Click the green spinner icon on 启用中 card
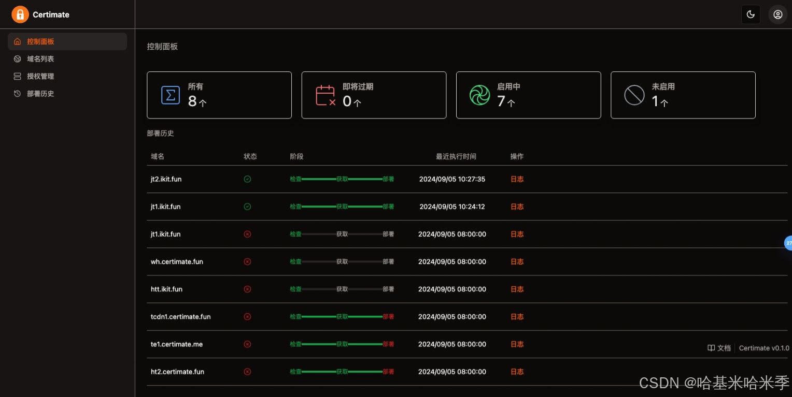The image size is (792, 397). click(x=479, y=95)
